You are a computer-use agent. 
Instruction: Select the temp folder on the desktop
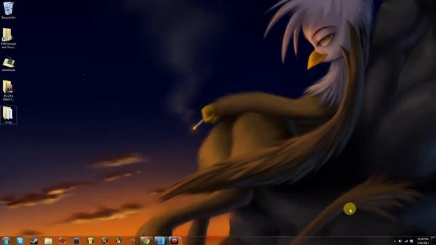tap(8, 115)
